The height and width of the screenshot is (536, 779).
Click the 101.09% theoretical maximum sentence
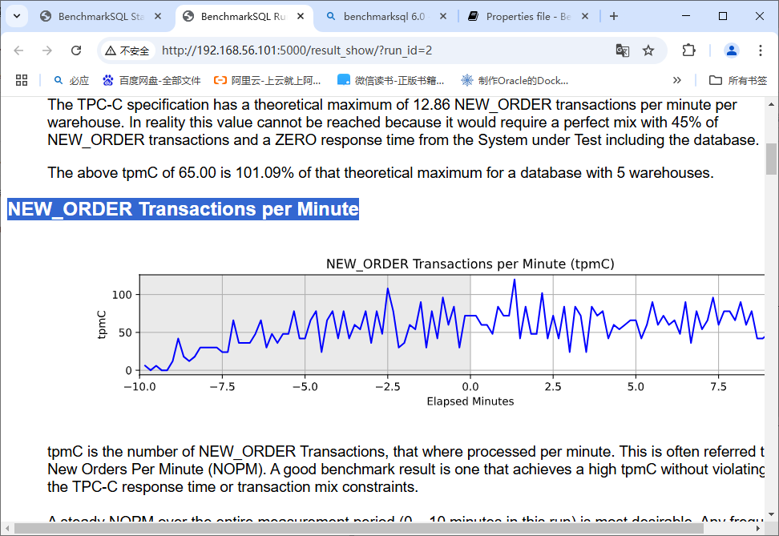click(381, 173)
